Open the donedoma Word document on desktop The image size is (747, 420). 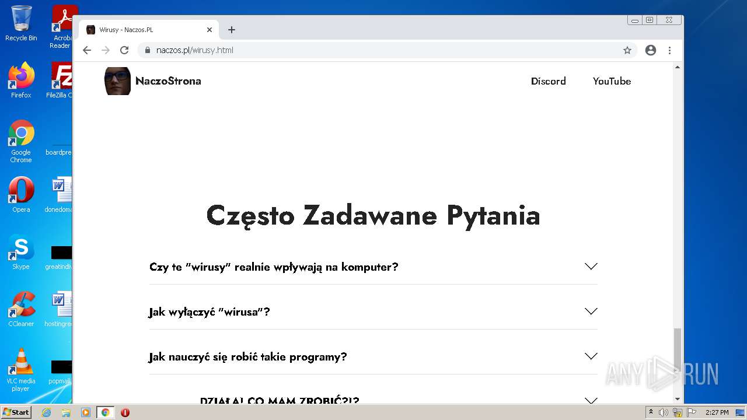60,195
